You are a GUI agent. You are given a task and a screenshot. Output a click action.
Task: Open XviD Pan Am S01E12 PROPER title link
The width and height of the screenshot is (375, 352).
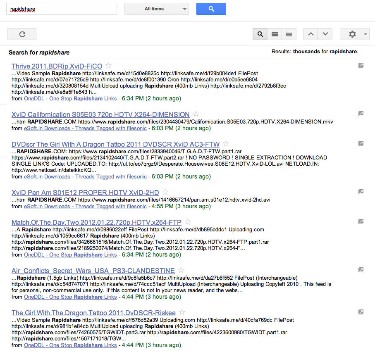click(x=85, y=193)
